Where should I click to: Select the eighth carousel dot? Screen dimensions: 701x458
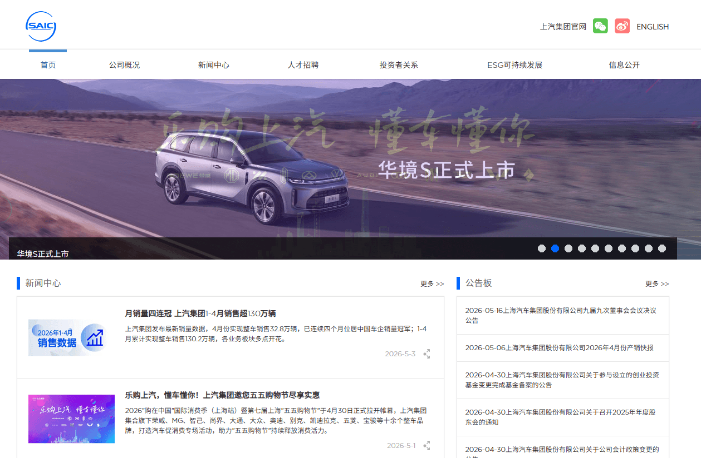point(635,248)
